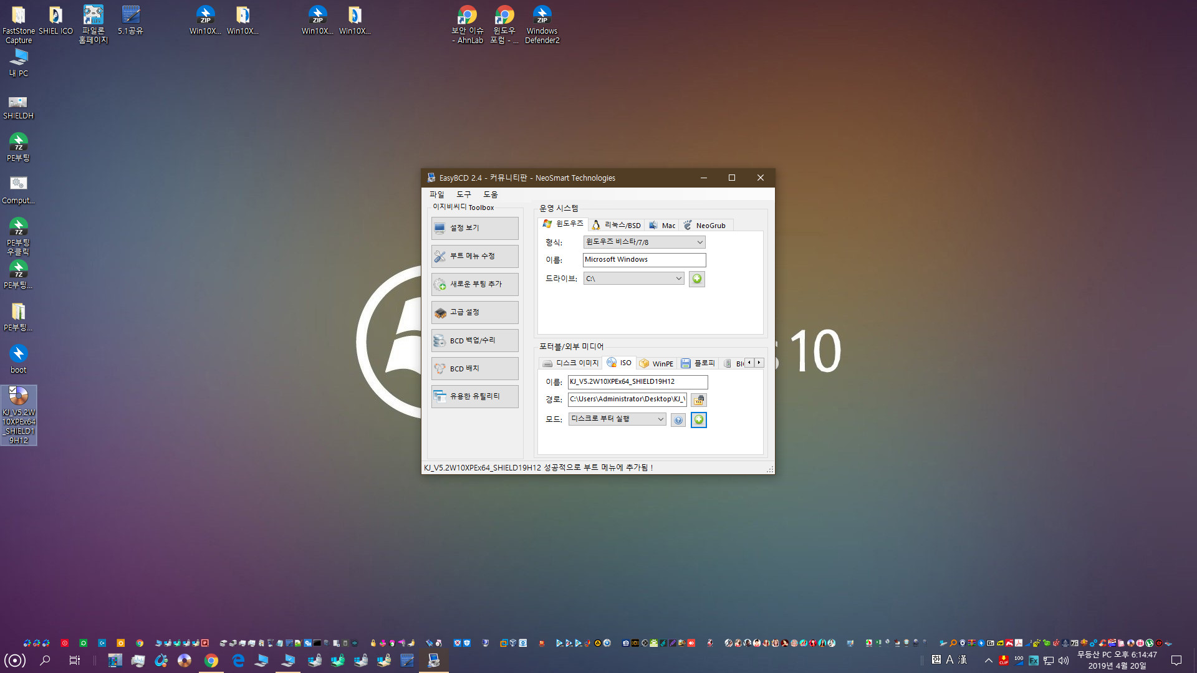Switch to the Mac tab
The image size is (1197, 673).
point(662,225)
